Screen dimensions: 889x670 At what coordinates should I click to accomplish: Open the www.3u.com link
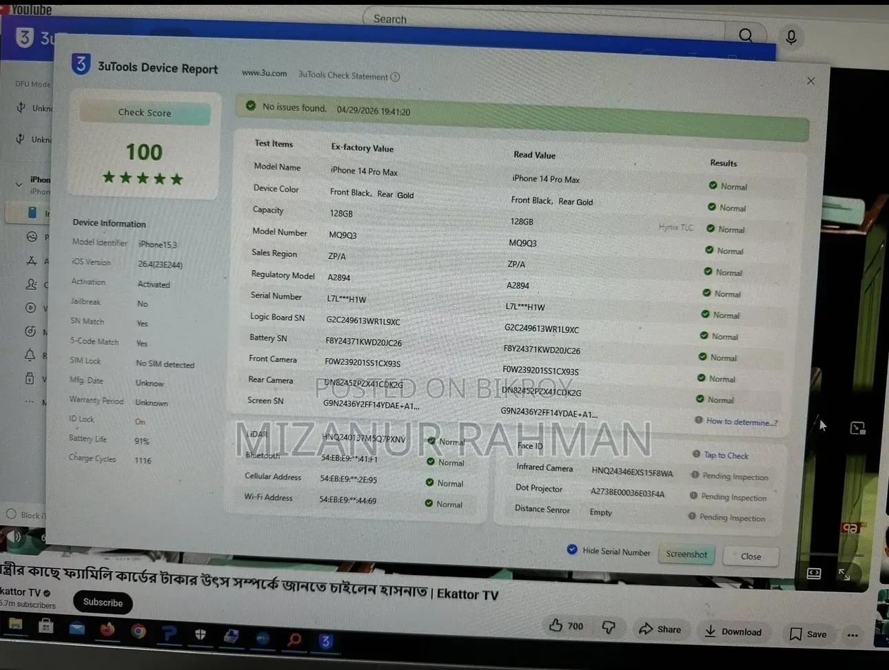pos(265,73)
